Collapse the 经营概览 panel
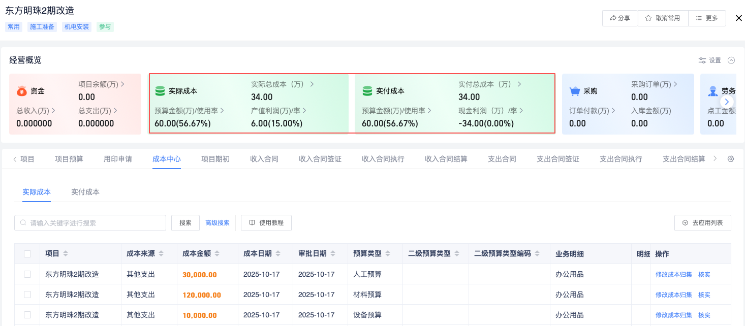The height and width of the screenshot is (326, 745). pyautogui.click(x=731, y=60)
